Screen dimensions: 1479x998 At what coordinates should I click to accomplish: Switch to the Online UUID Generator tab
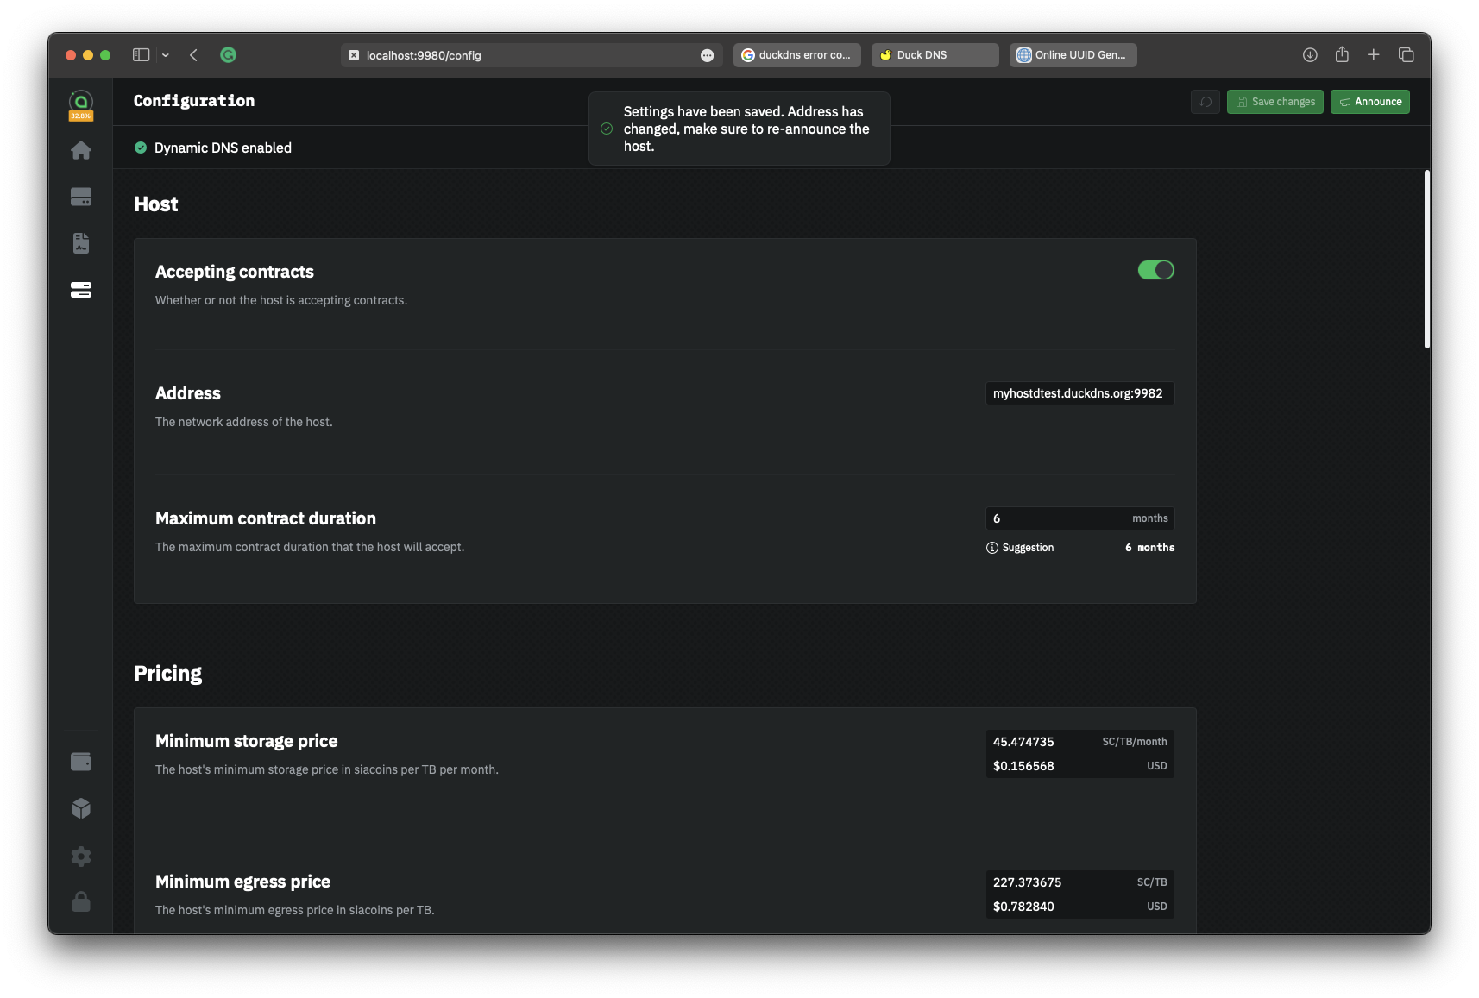coord(1073,55)
